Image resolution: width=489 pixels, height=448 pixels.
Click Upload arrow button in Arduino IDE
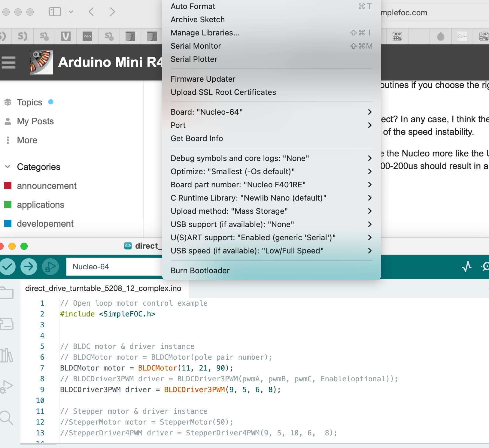[x=29, y=266]
